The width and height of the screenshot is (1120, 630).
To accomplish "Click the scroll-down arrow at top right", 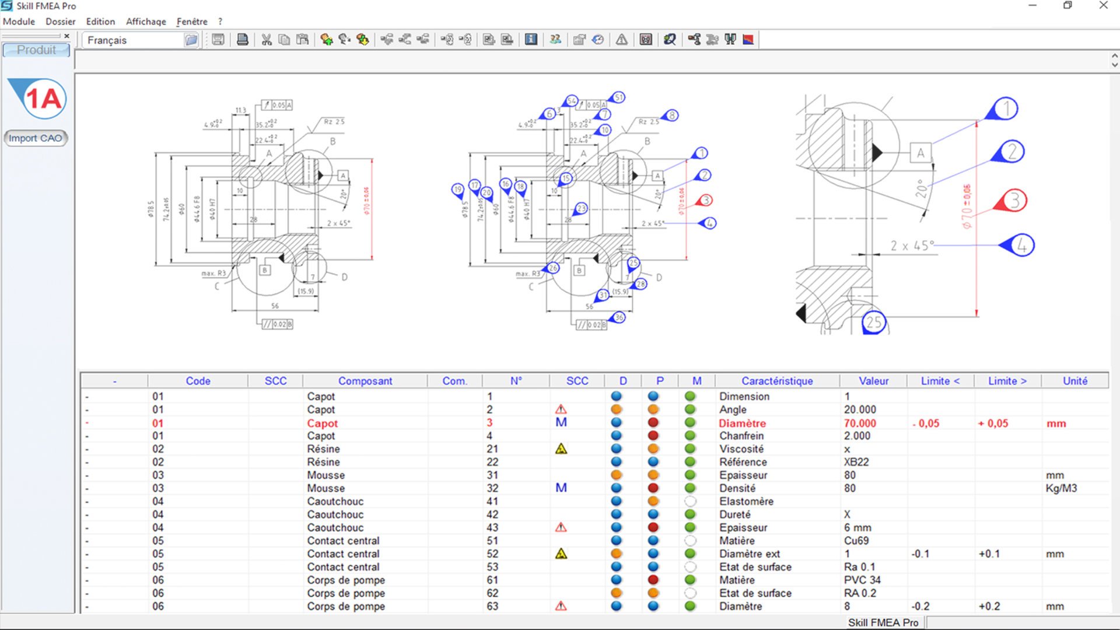I will click(x=1114, y=65).
